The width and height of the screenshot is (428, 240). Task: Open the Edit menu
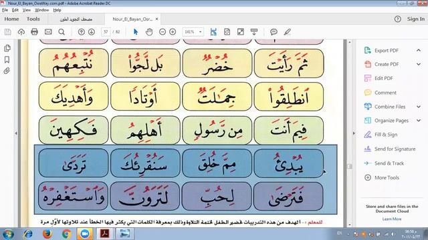(x=15, y=10)
